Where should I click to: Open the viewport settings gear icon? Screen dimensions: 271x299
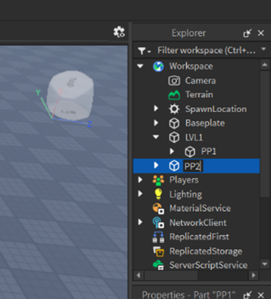pos(119,32)
